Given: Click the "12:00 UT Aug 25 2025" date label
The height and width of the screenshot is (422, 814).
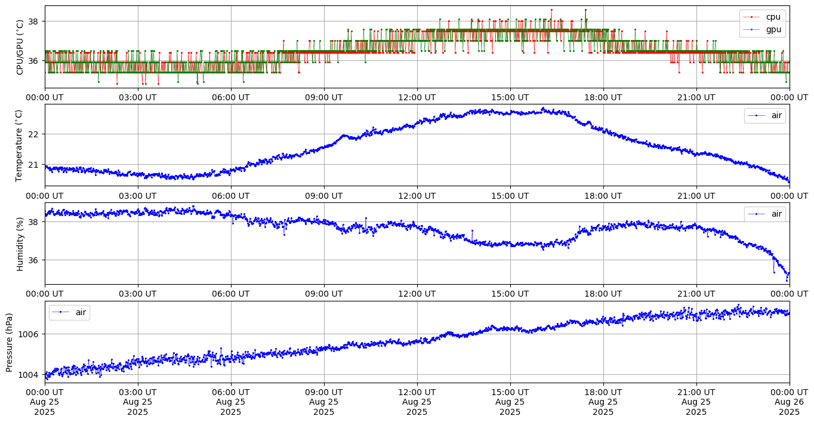Looking at the screenshot, I should pos(417,402).
